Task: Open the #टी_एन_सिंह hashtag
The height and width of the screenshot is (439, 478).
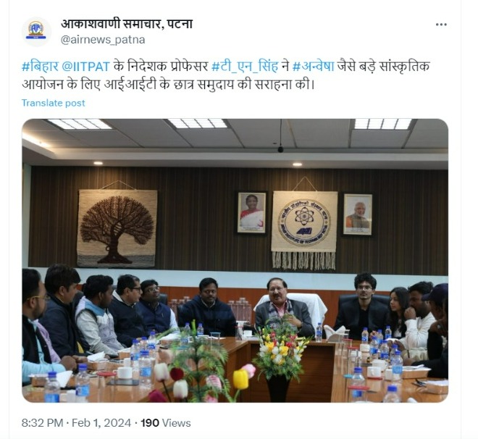Action: pyautogui.click(x=245, y=66)
